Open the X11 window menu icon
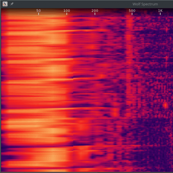This screenshot has height=173, width=173. [x=5, y=4]
